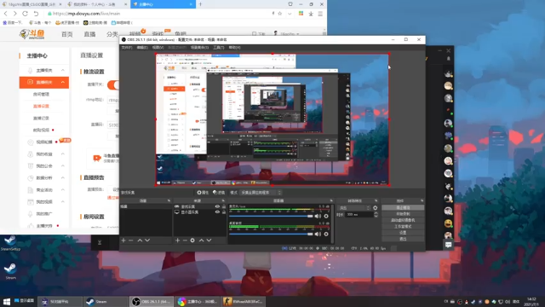Open OBS Tools menu
Screen dimensions: 545x307
(x=219, y=48)
